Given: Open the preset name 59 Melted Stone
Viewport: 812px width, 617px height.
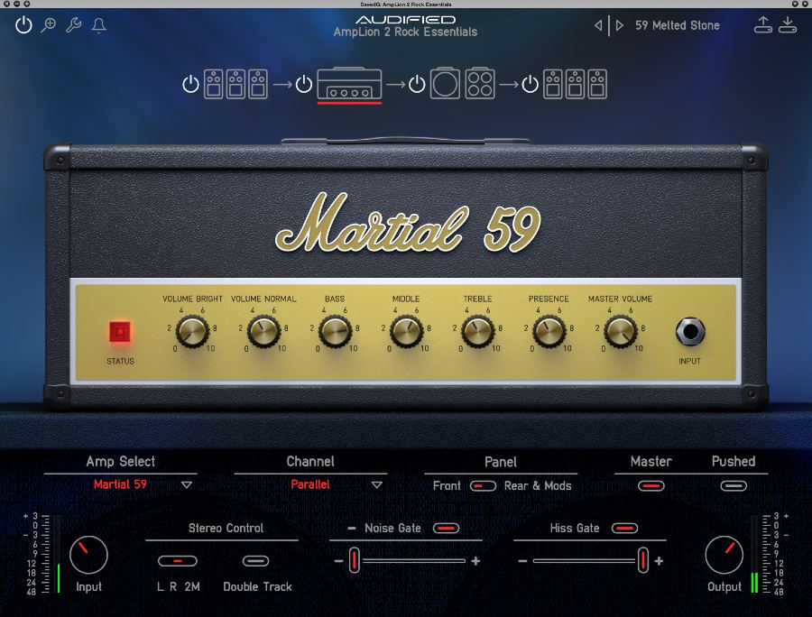Looking at the screenshot, I should [677, 25].
